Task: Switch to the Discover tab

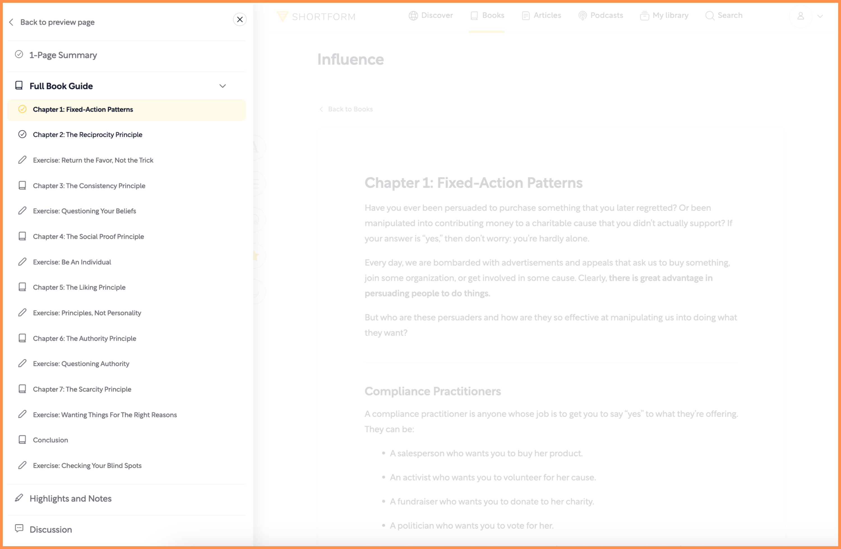Action: (x=431, y=15)
